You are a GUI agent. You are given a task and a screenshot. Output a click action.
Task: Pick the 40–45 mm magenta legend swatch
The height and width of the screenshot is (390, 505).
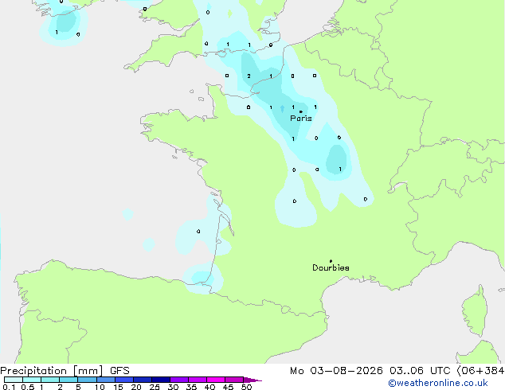pyautogui.click(x=216, y=380)
